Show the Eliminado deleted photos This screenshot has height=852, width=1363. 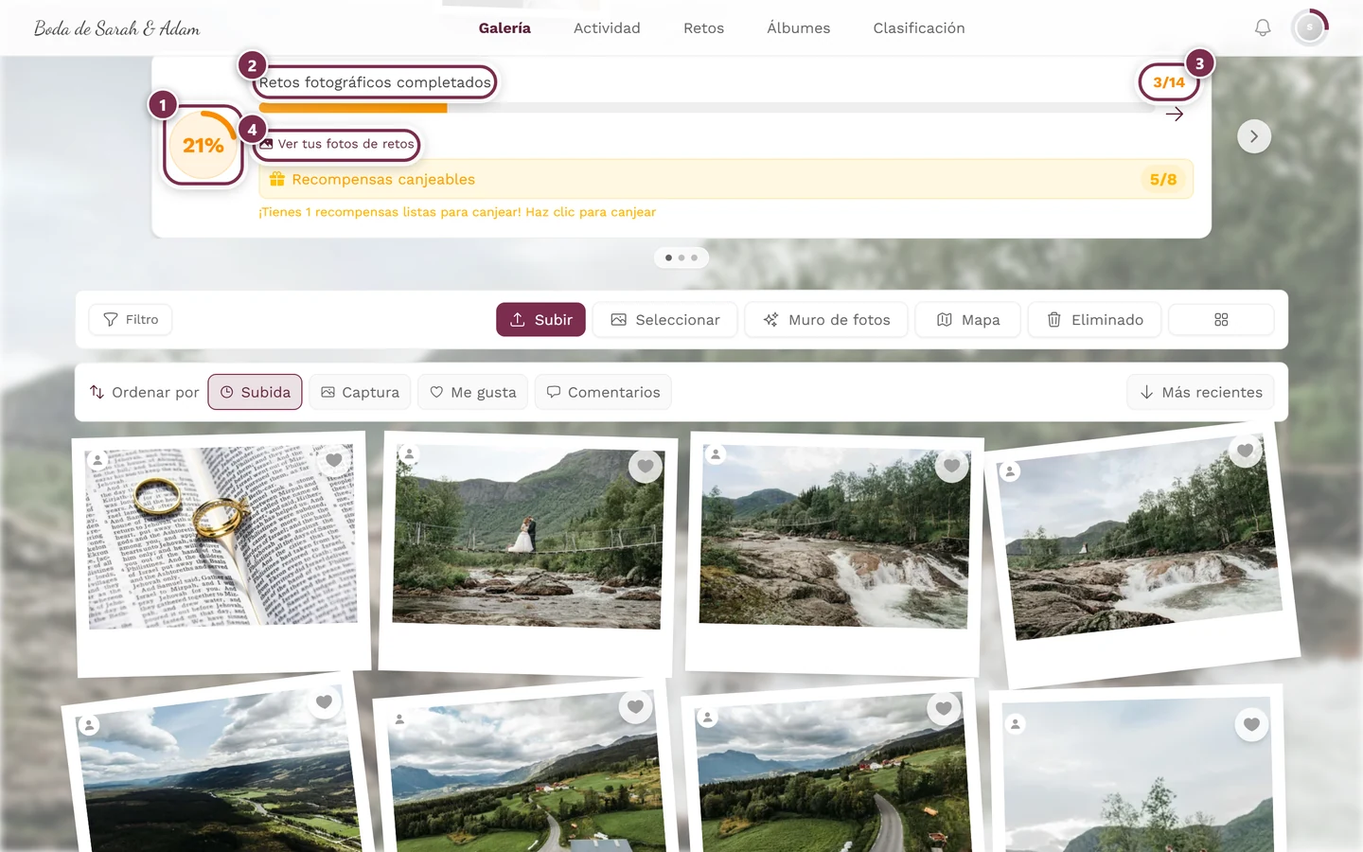(1094, 320)
